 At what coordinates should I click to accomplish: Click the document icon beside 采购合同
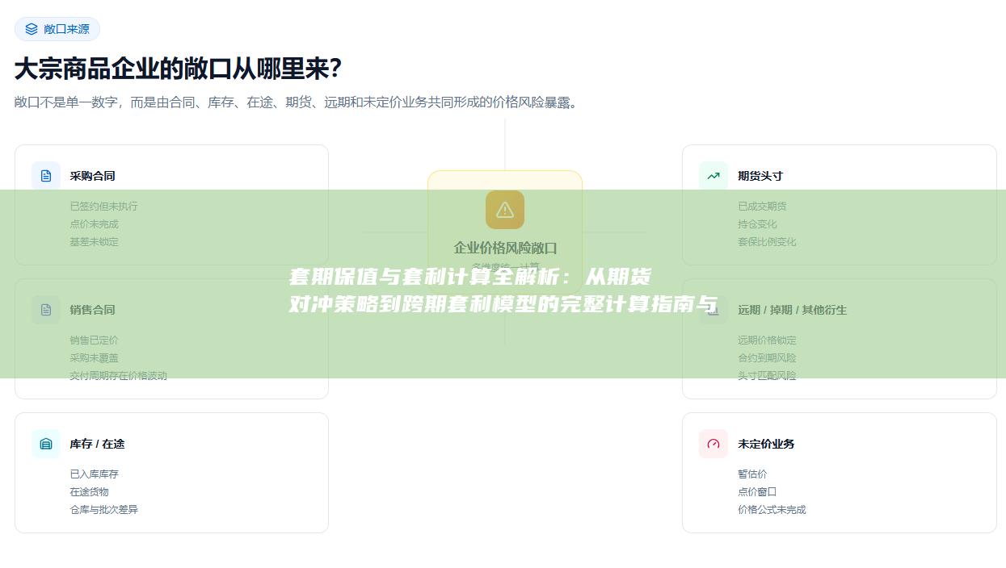(x=46, y=176)
